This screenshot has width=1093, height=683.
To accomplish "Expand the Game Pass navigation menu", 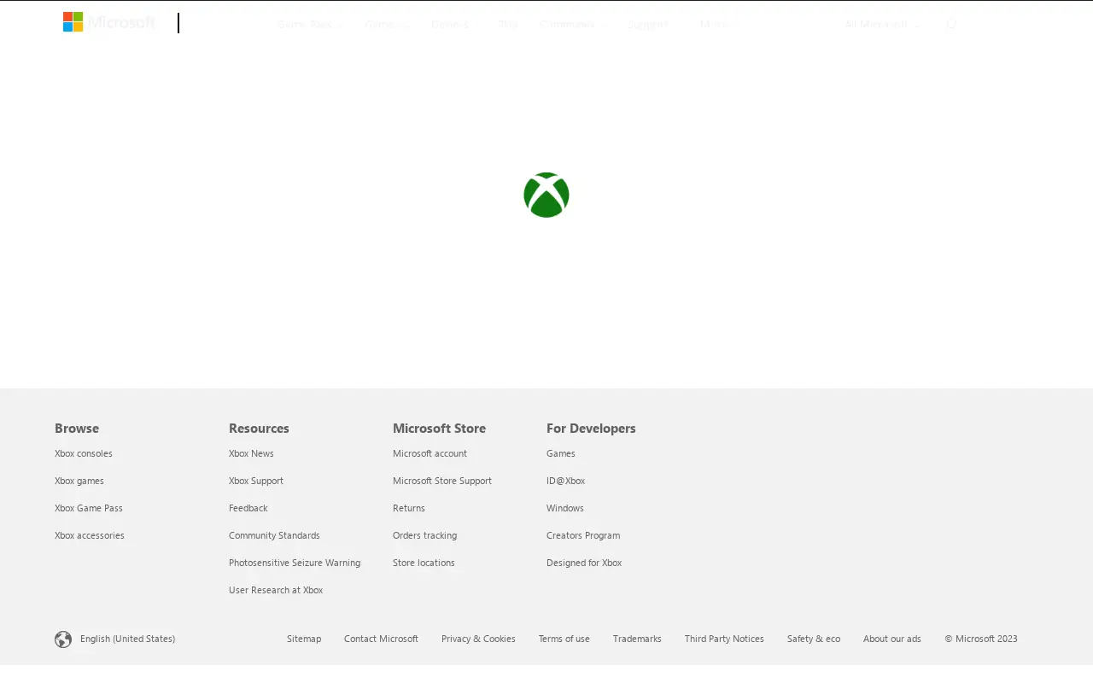I will point(310,24).
